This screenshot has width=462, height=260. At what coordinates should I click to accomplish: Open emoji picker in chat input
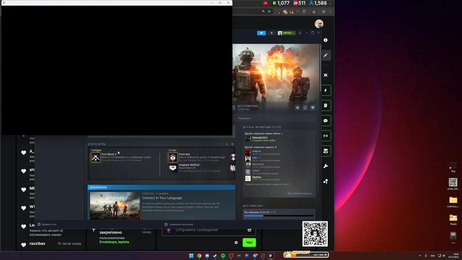[249, 230]
